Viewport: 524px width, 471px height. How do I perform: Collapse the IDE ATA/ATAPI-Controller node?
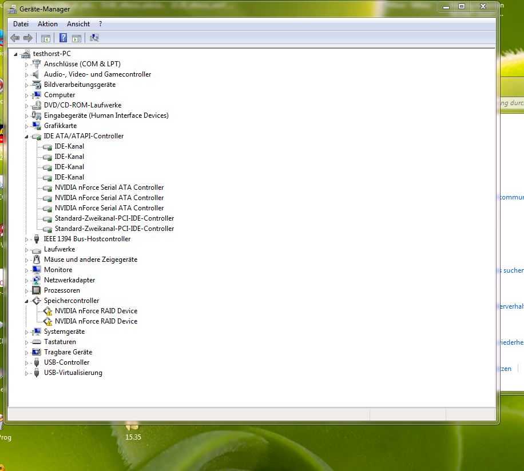click(26, 137)
